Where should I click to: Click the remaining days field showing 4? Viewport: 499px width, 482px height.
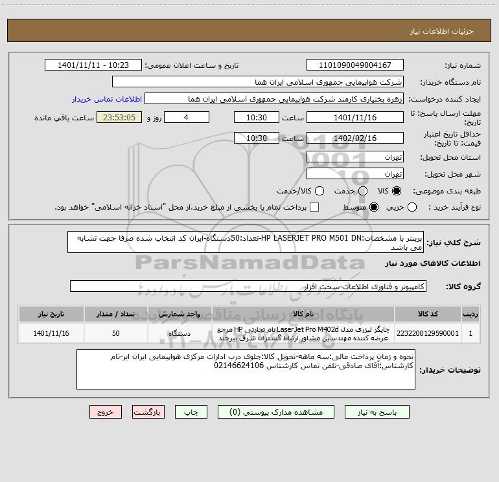pos(187,117)
